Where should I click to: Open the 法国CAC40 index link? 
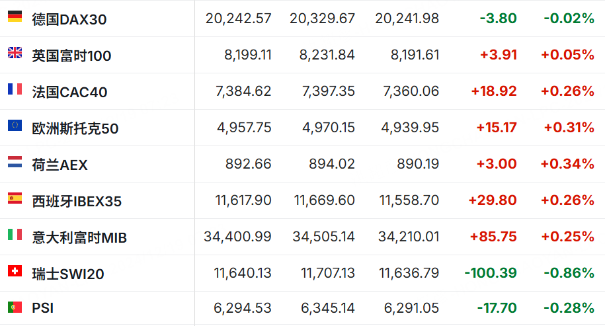coord(69,92)
